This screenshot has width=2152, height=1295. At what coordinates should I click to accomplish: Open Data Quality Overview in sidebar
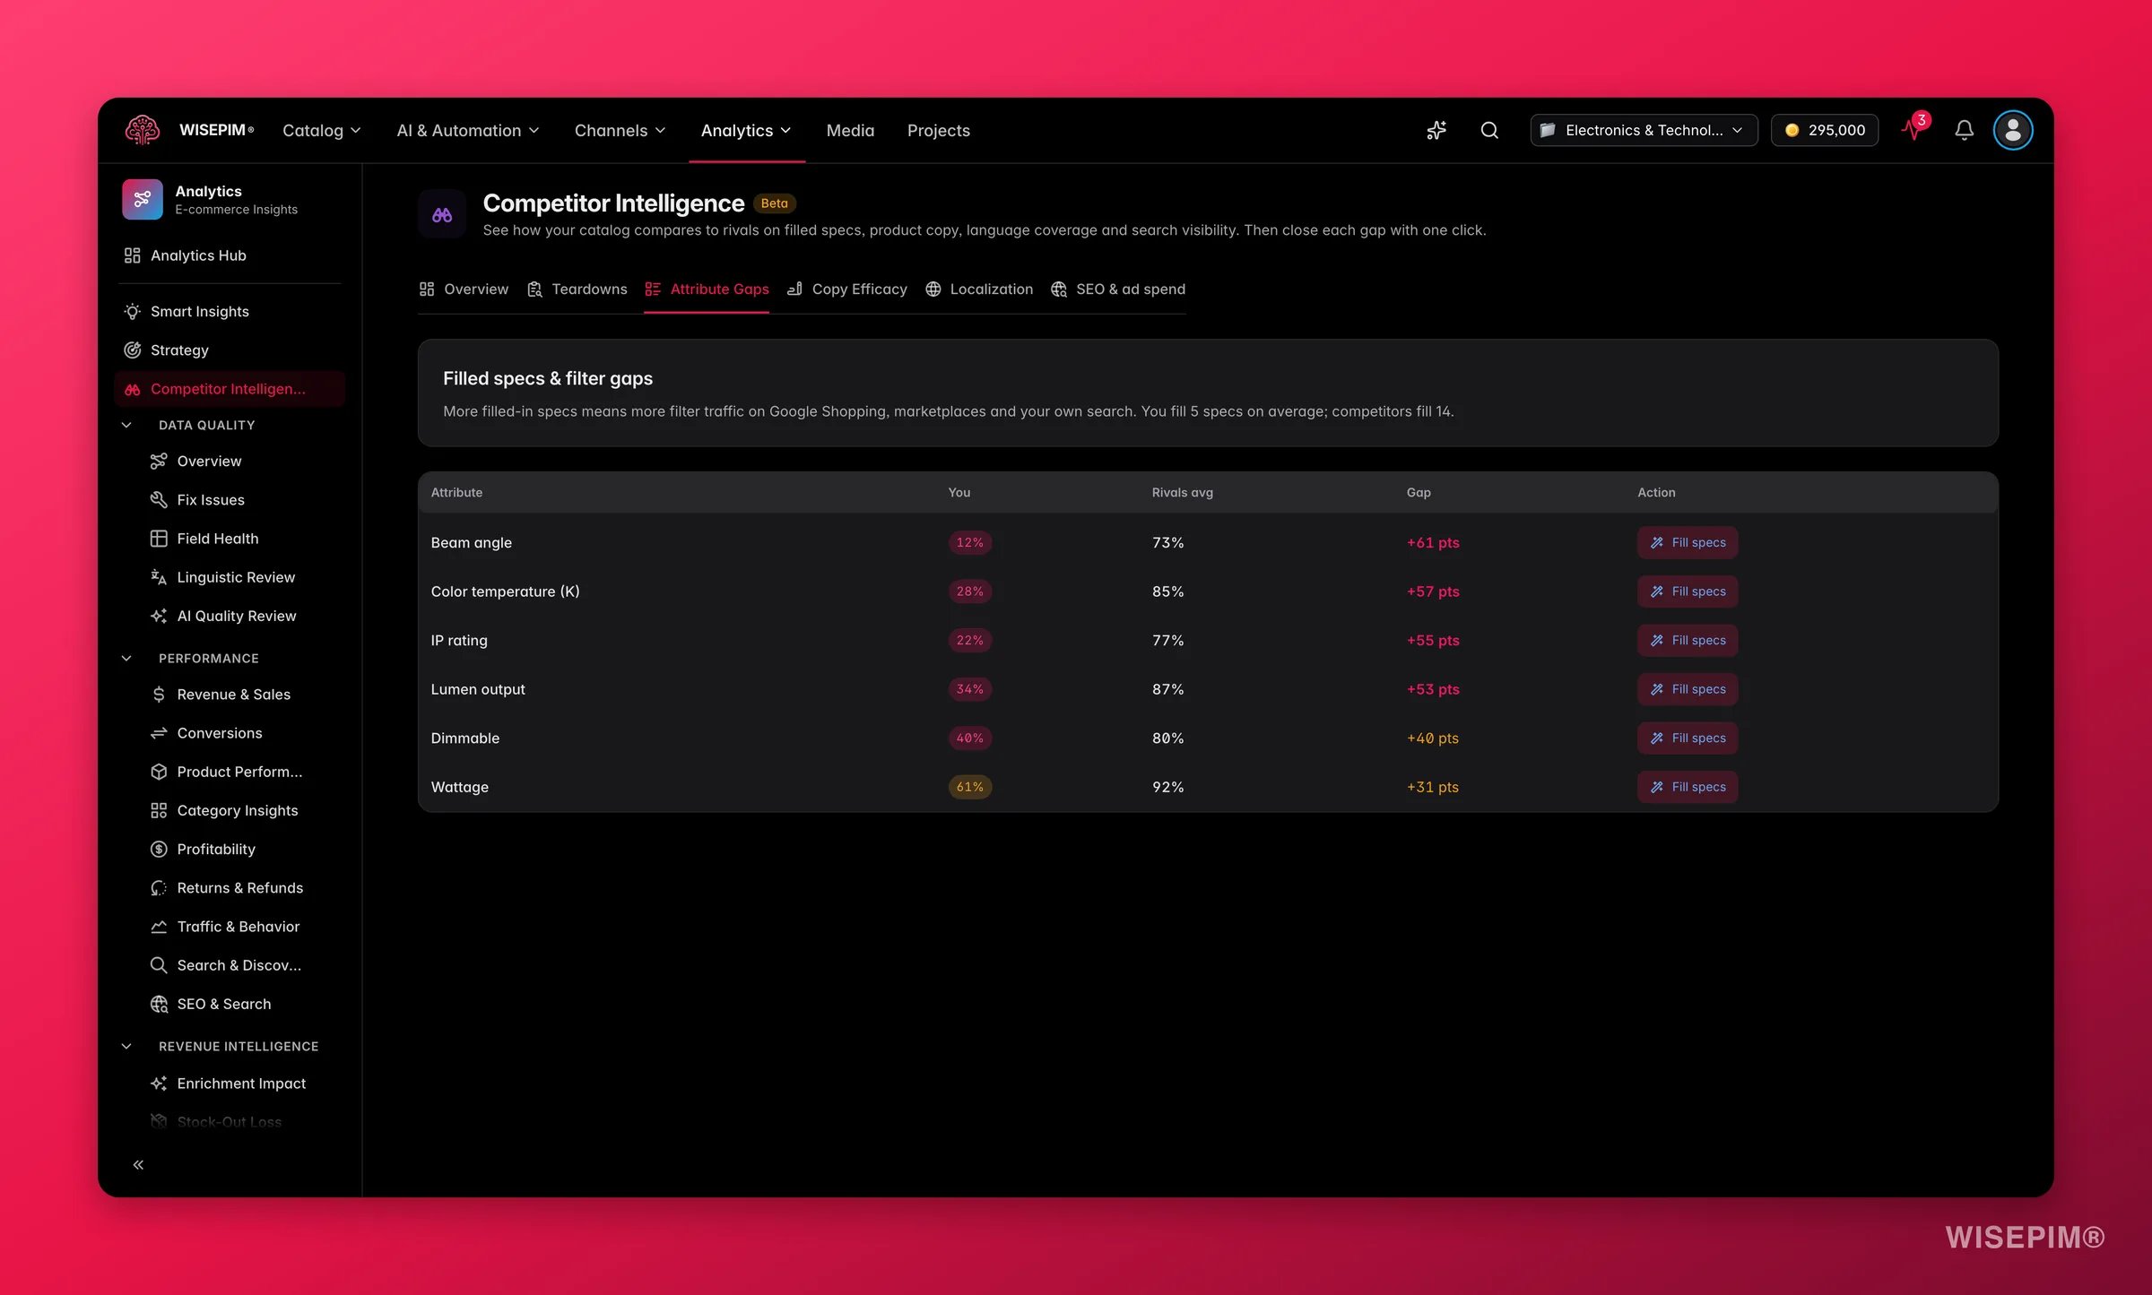click(209, 461)
